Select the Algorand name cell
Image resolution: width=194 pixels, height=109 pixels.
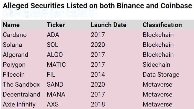[15, 55]
